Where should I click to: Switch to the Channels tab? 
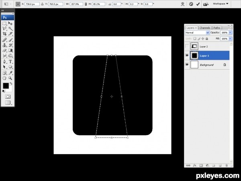tap(205, 28)
